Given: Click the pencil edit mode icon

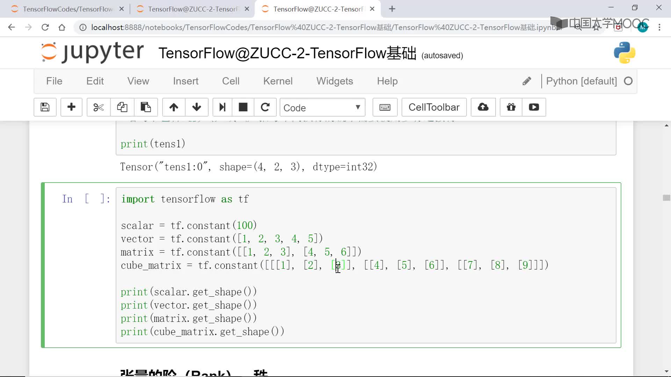Looking at the screenshot, I should point(527,81).
